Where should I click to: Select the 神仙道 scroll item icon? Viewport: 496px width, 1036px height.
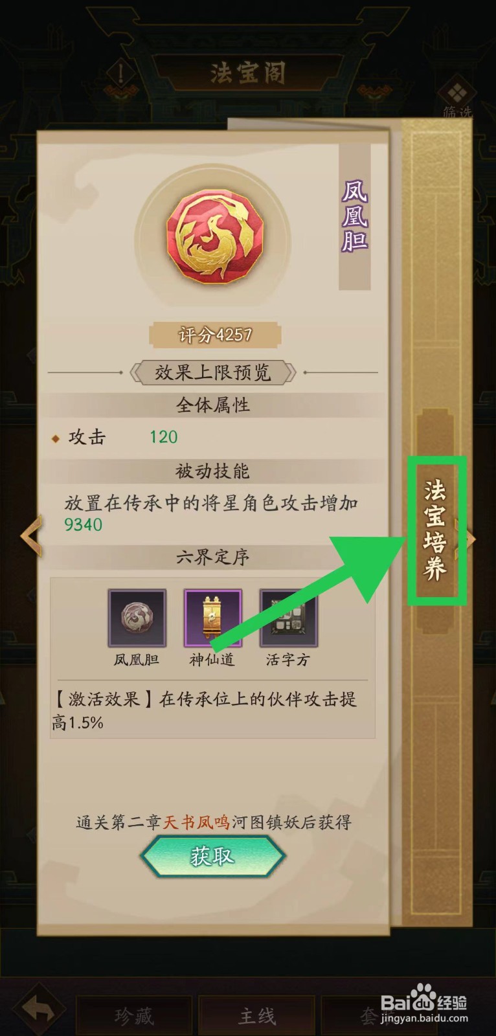[212, 618]
